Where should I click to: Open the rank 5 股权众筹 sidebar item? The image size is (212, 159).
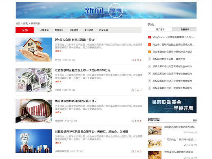click(172, 66)
